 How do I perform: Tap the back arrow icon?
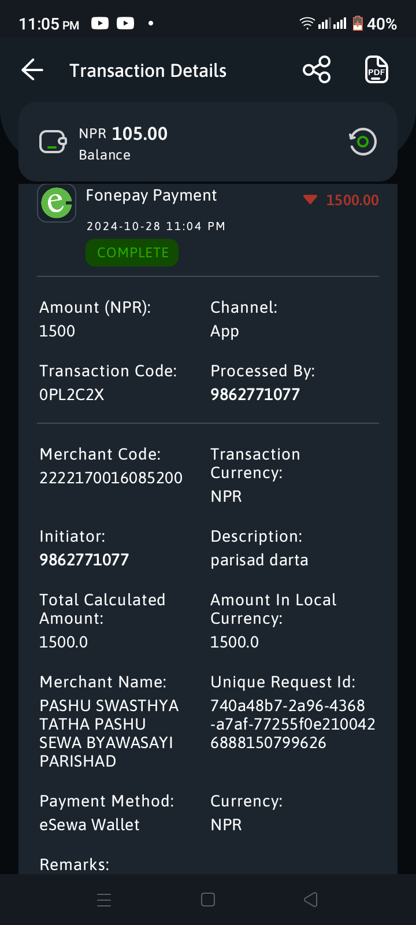pos(32,70)
